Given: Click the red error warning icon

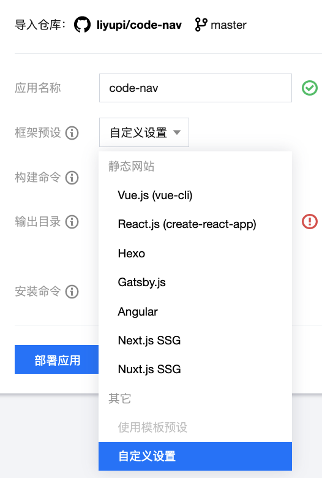Looking at the screenshot, I should pos(310,222).
